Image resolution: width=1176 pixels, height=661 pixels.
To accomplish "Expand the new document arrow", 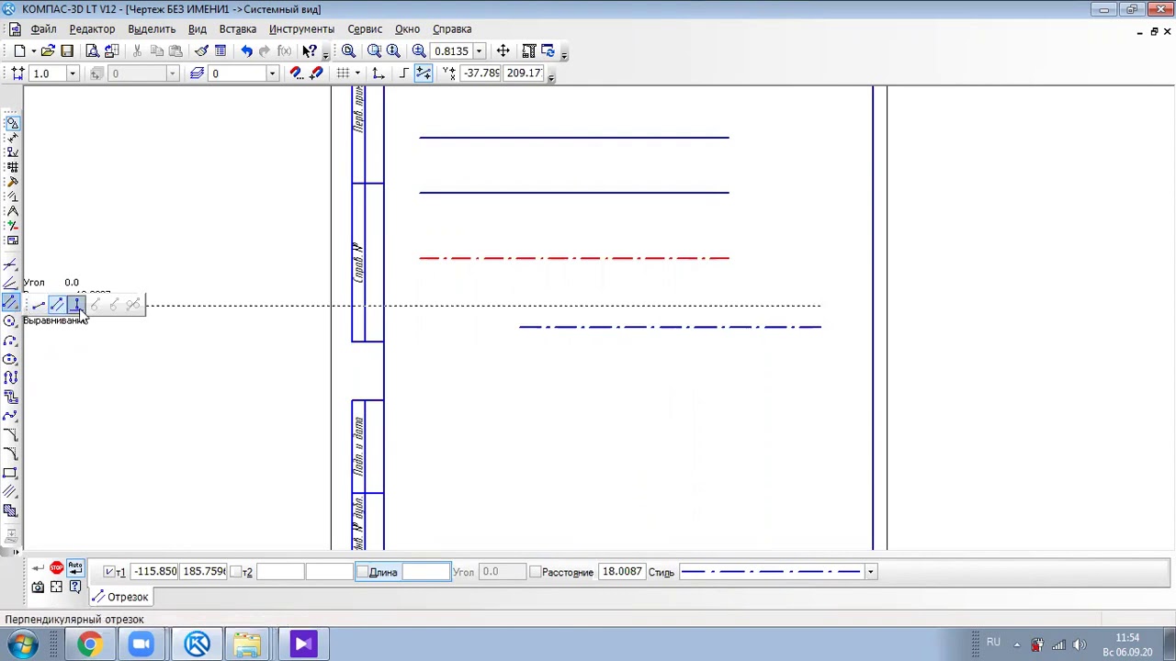I will point(33,50).
